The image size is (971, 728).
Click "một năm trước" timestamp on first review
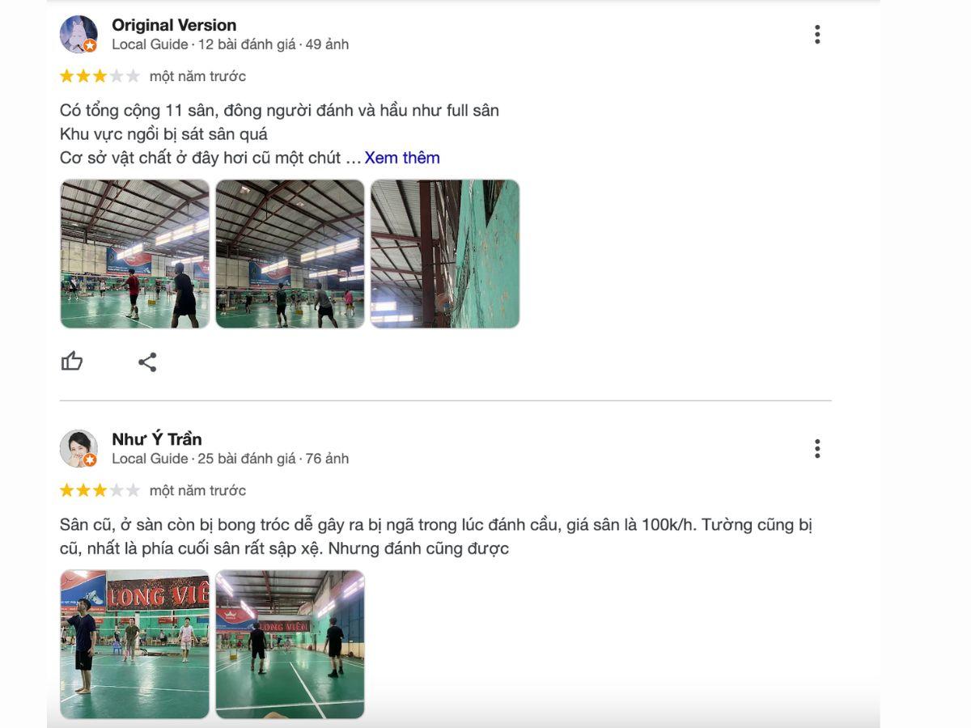click(x=197, y=76)
